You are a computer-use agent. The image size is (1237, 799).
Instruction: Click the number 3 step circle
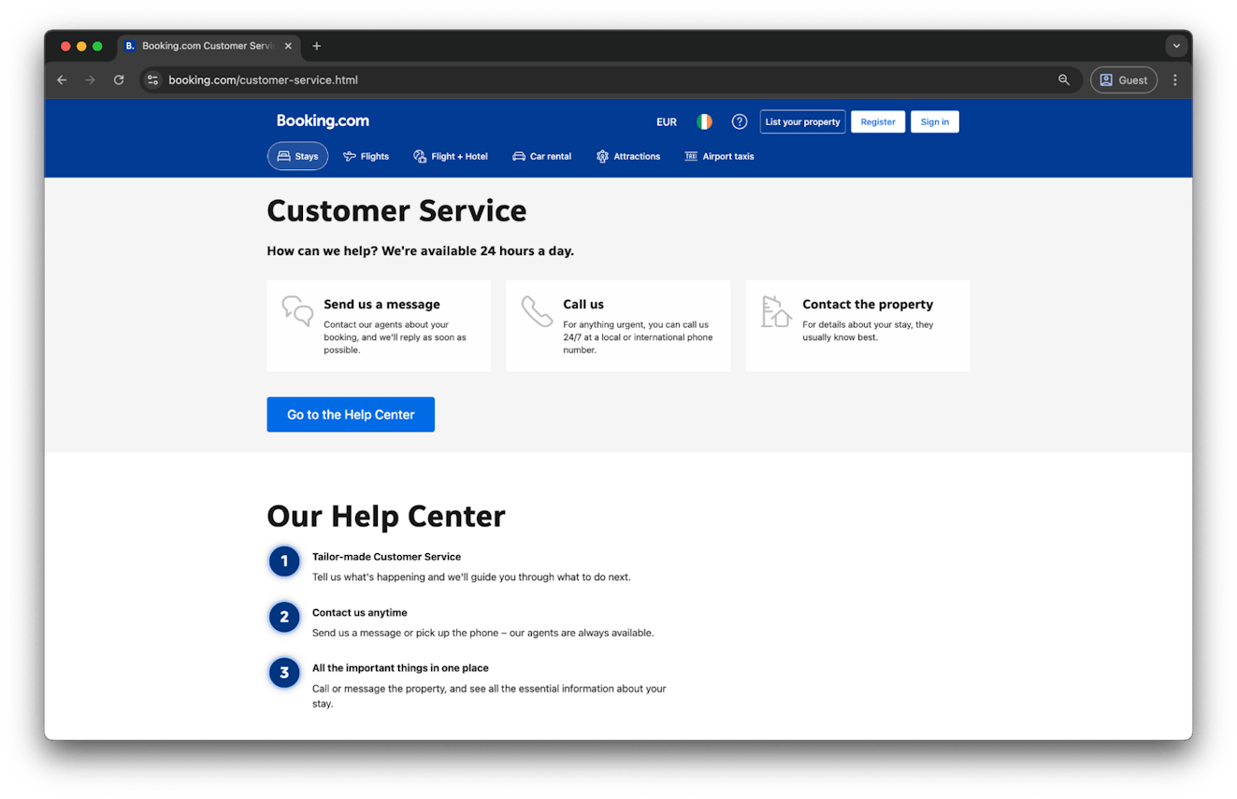[x=284, y=673]
